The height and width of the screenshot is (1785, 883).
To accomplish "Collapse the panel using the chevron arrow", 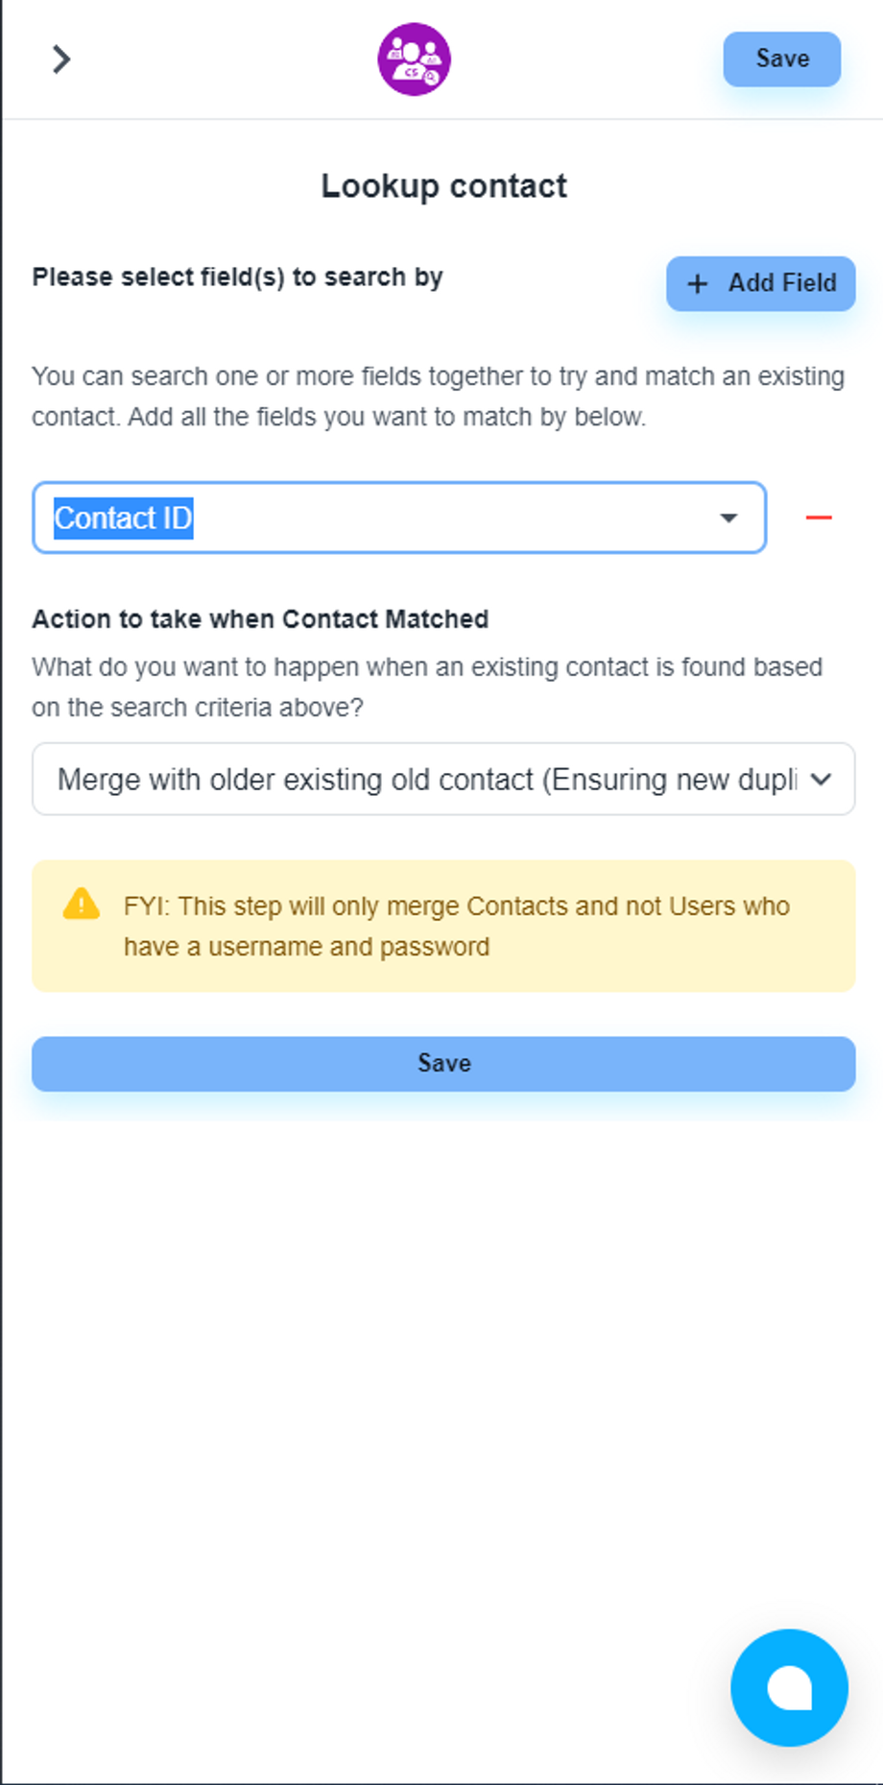I will 61,60.
